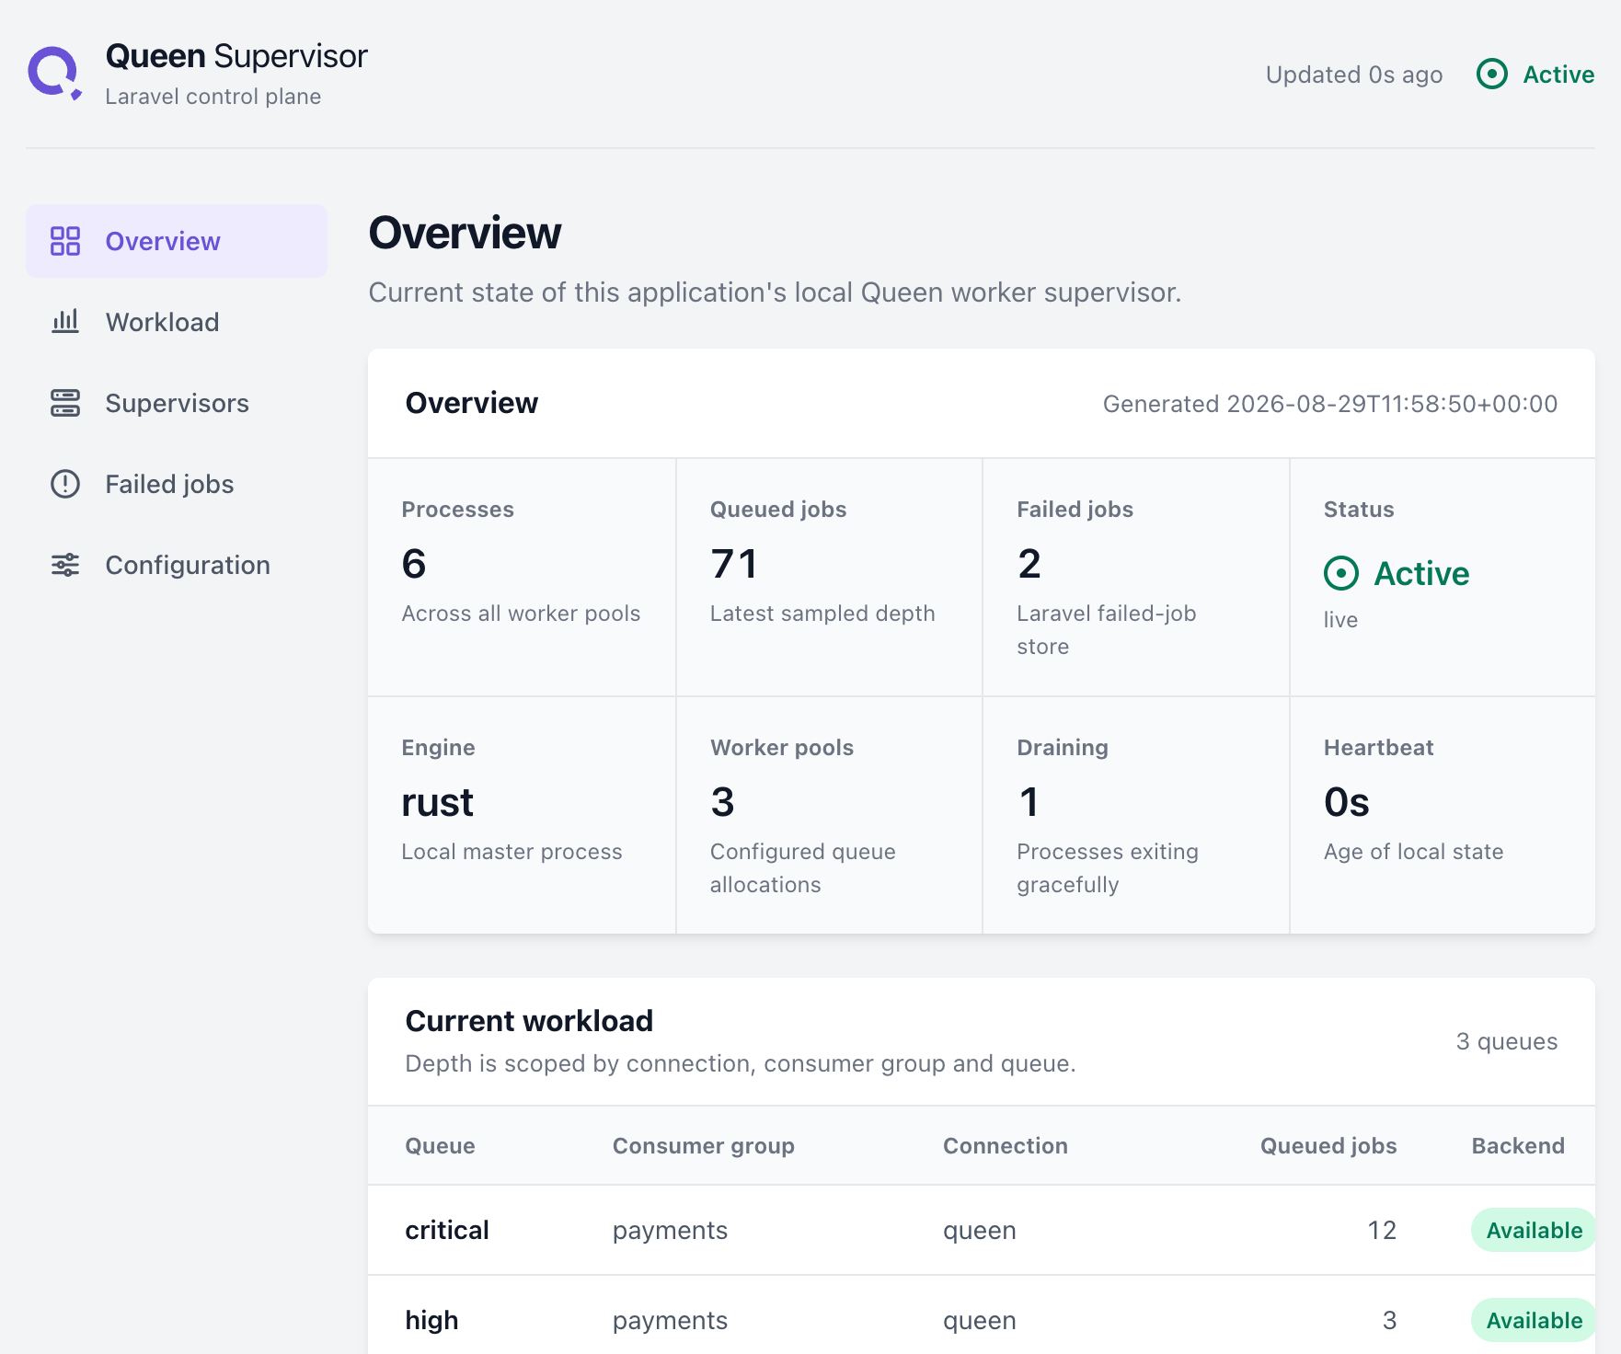Click the Backend column header
This screenshot has width=1621, height=1354.
pyautogui.click(x=1518, y=1146)
